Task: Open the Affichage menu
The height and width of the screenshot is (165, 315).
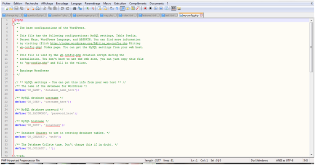Action: pos(47,4)
